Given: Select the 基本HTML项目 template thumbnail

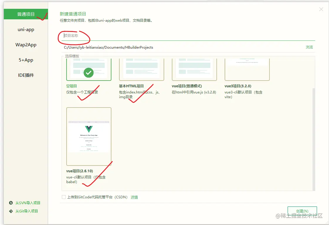Looking at the screenshot, I should [142, 70].
